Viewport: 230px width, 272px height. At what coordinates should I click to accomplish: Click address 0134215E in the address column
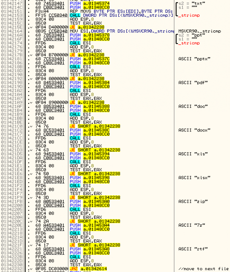tap(12, 27)
